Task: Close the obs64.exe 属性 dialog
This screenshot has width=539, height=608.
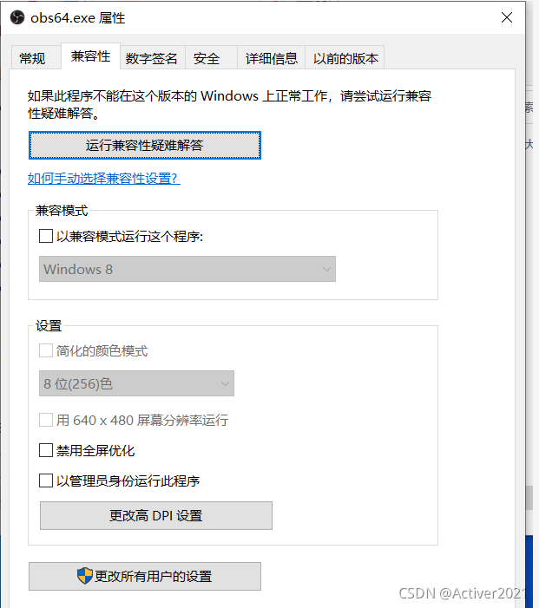Action: tap(507, 17)
